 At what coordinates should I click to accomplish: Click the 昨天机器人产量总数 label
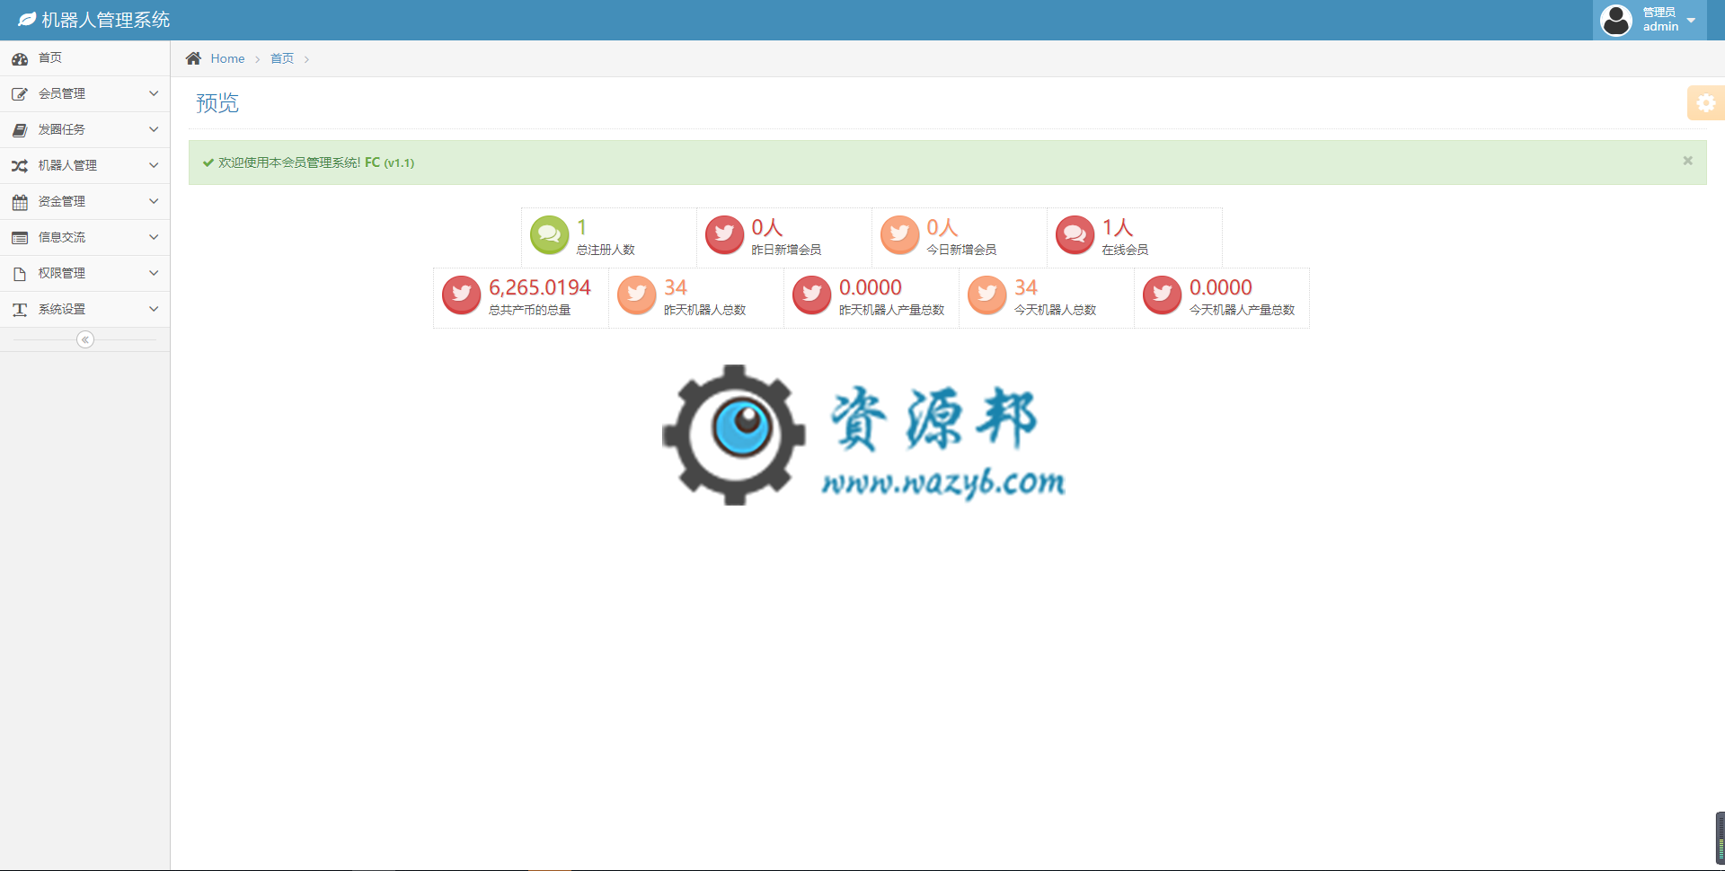[892, 310]
